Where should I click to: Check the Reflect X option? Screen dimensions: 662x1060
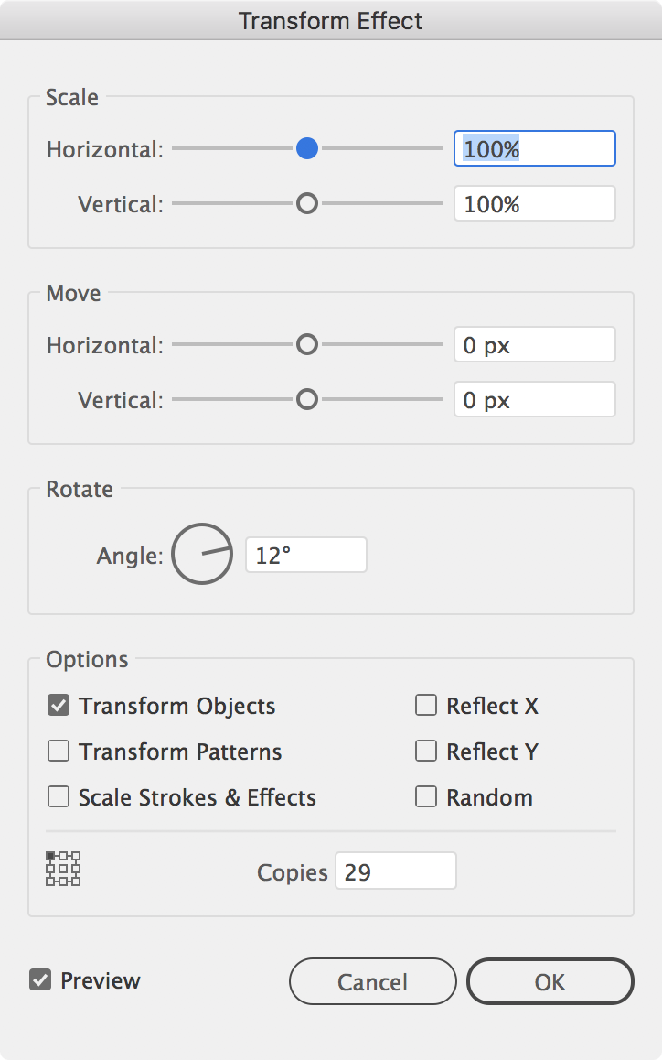coord(425,705)
